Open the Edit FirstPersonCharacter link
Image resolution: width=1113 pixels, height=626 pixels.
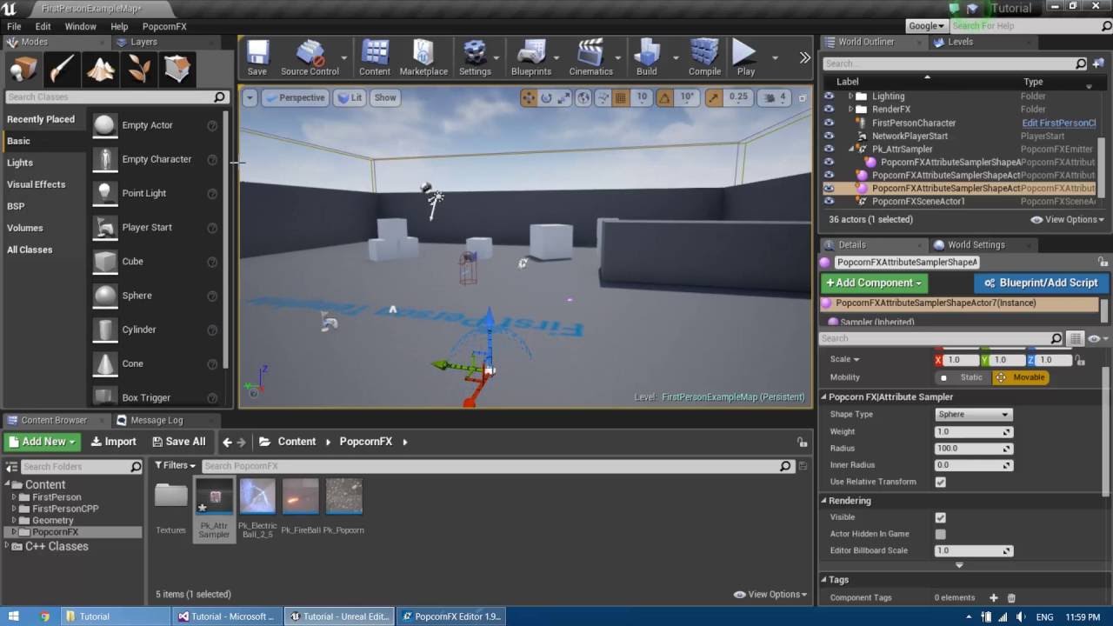click(x=1058, y=123)
